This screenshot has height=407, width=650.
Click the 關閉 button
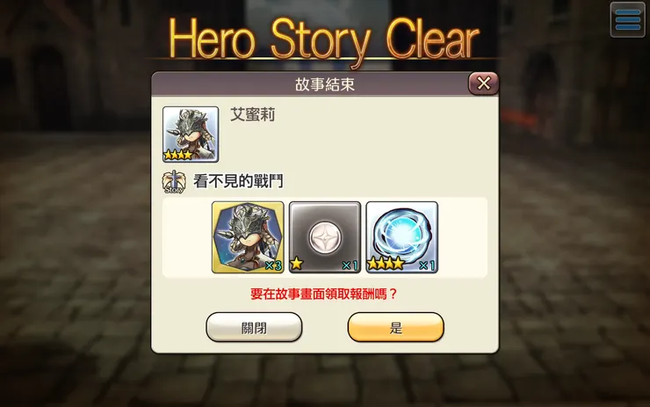coord(254,327)
